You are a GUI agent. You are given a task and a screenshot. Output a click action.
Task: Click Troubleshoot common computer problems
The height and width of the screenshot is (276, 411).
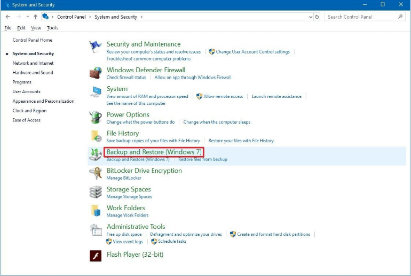pyautogui.click(x=148, y=58)
